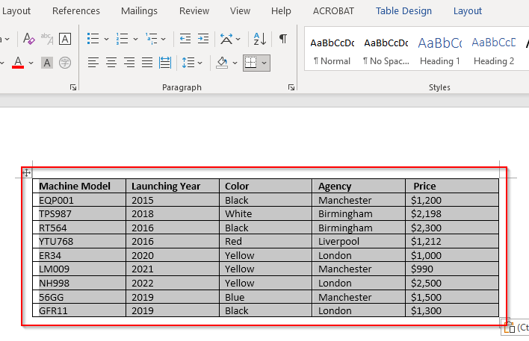Click the Price header cell
The image size is (529, 341).
(x=452, y=186)
